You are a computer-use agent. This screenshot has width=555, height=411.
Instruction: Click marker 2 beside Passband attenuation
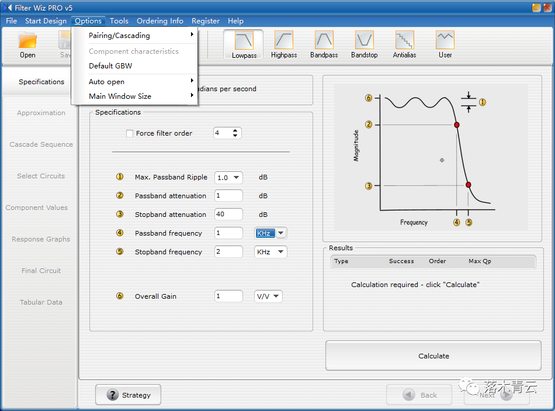point(120,195)
